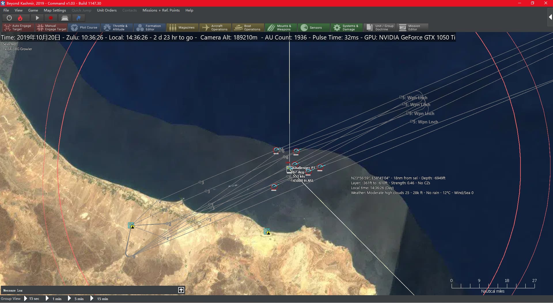Open Aircraft Operations window
The height and width of the screenshot is (303, 553).
pyautogui.click(x=215, y=28)
